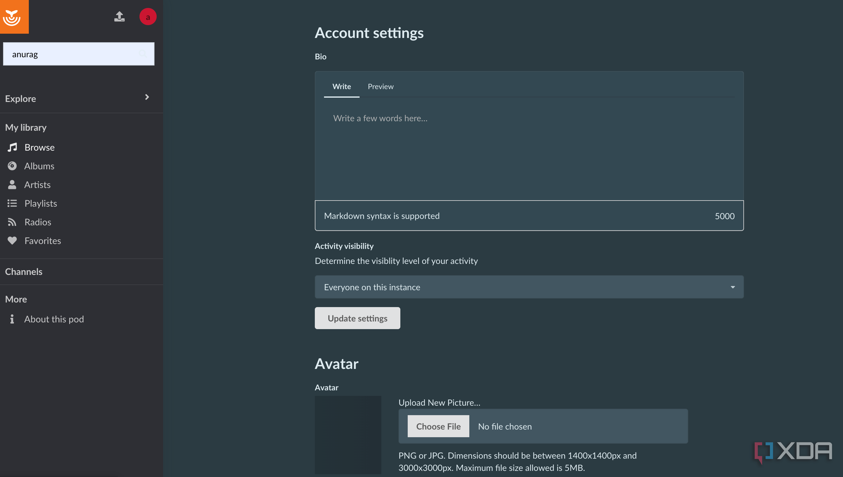Viewport: 843px width, 477px height.
Task: Click the feed icon beside Radios
Action: (x=12, y=222)
